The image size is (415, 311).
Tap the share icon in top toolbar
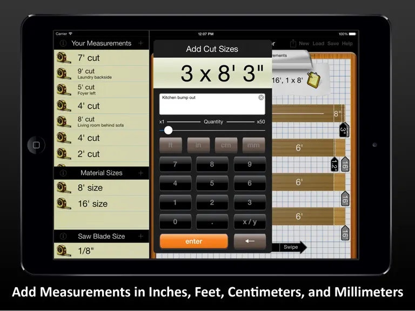293,43
